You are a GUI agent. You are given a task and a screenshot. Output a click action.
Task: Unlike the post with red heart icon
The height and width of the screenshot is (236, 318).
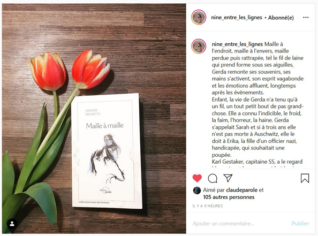point(197,178)
